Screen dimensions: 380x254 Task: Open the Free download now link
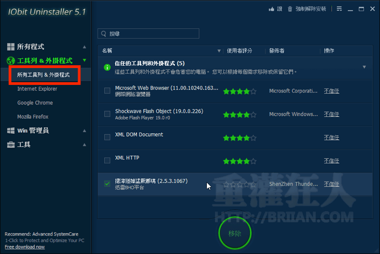pyautogui.click(x=24, y=247)
